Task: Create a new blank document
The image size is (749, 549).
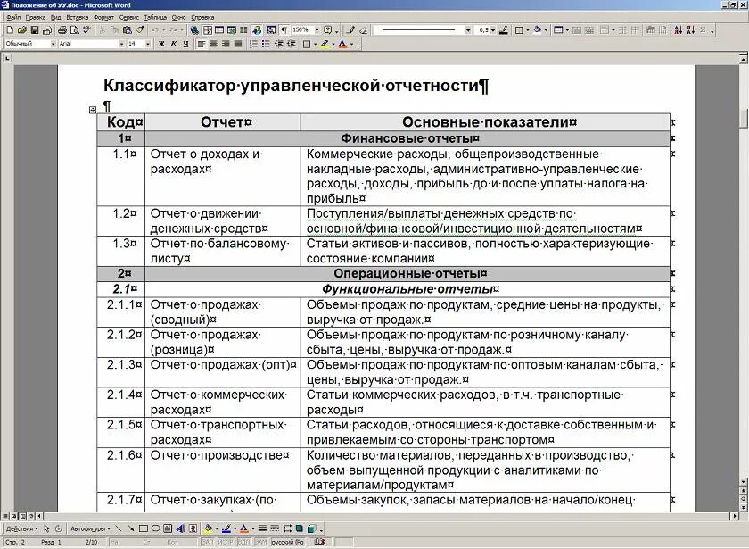Action: point(10,30)
